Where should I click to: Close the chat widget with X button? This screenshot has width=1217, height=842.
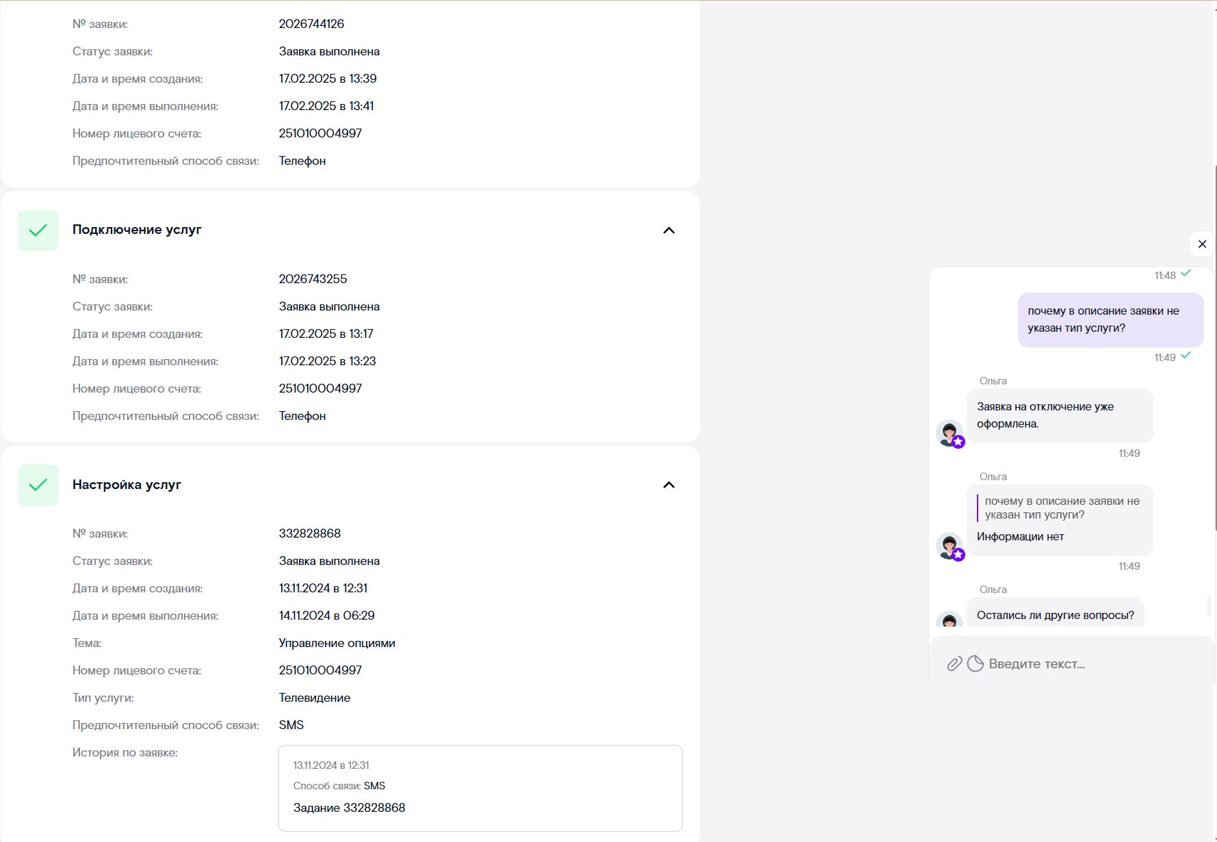click(x=1202, y=244)
